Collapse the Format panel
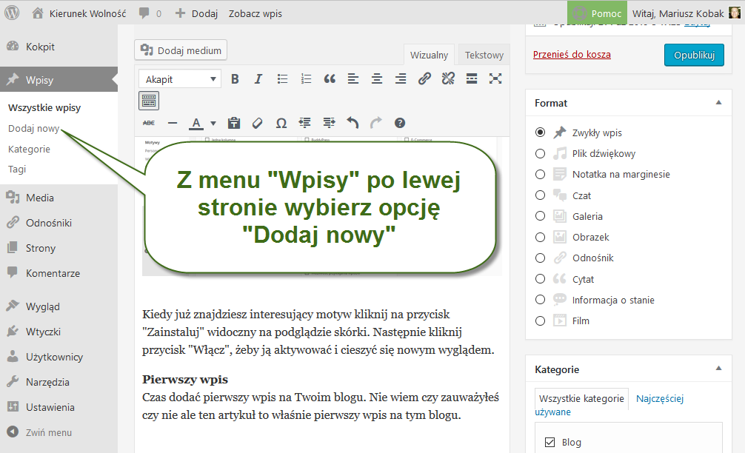745x453 pixels. pos(718,103)
